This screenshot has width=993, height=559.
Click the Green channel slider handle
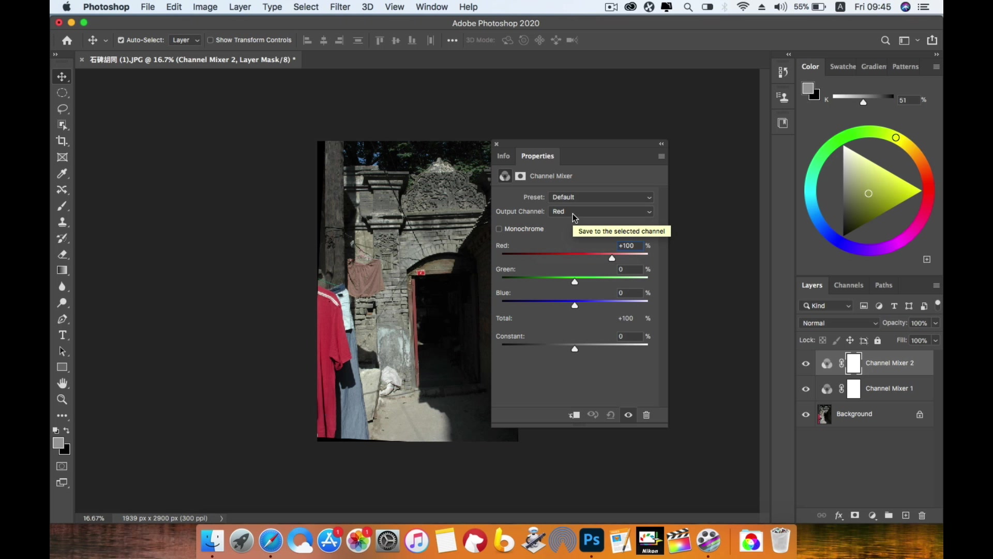pyautogui.click(x=575, y=282)
